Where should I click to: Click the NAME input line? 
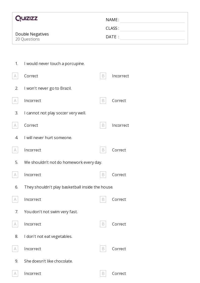coord(152,20)
